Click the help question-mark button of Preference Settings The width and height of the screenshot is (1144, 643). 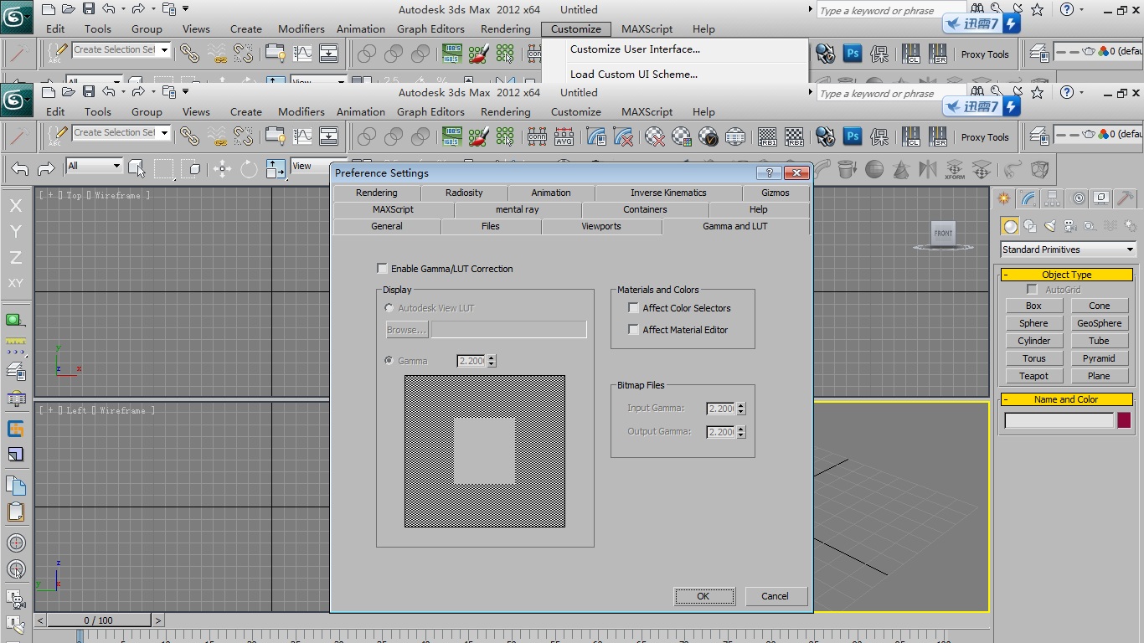(769, 173)
